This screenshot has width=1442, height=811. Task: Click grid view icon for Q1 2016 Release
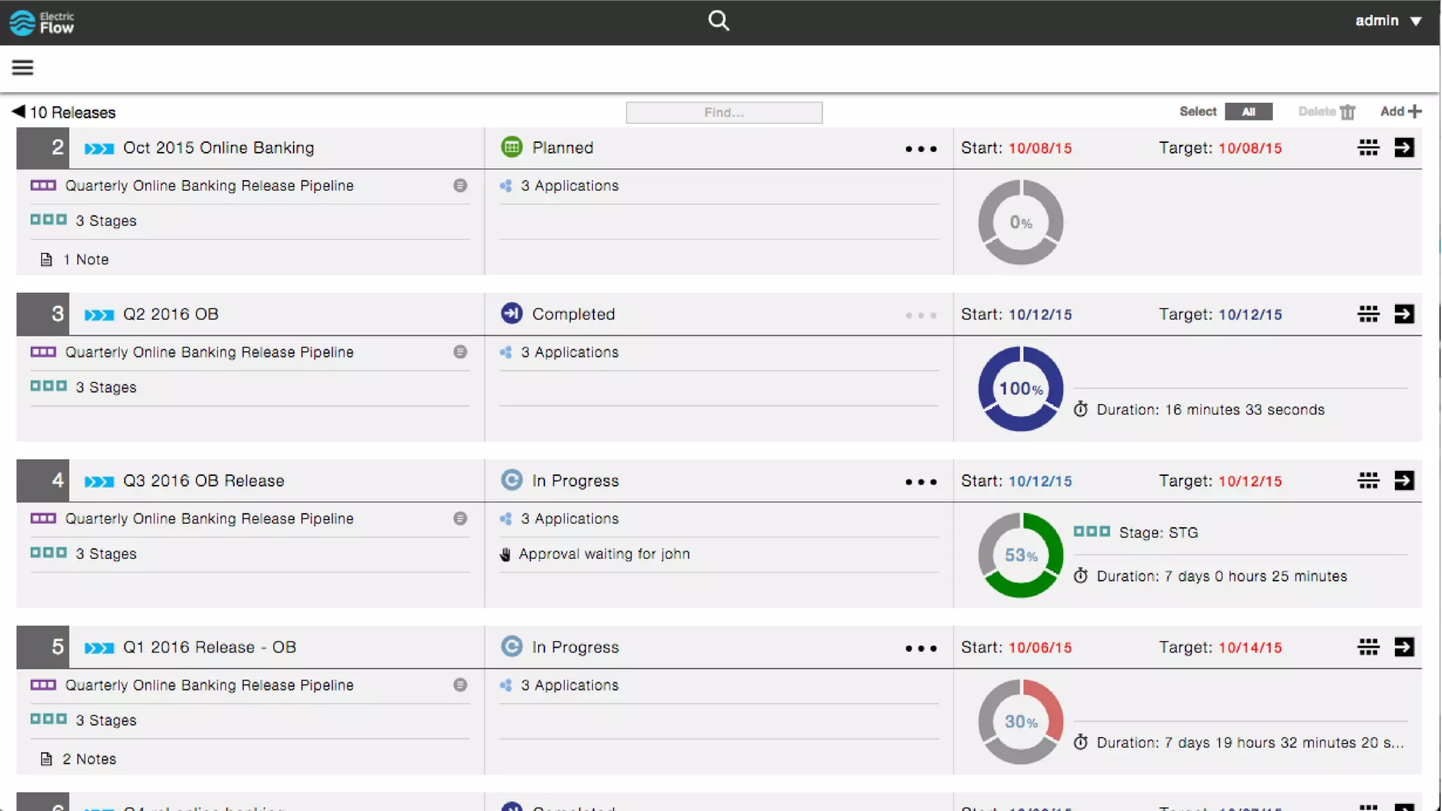1368,647
